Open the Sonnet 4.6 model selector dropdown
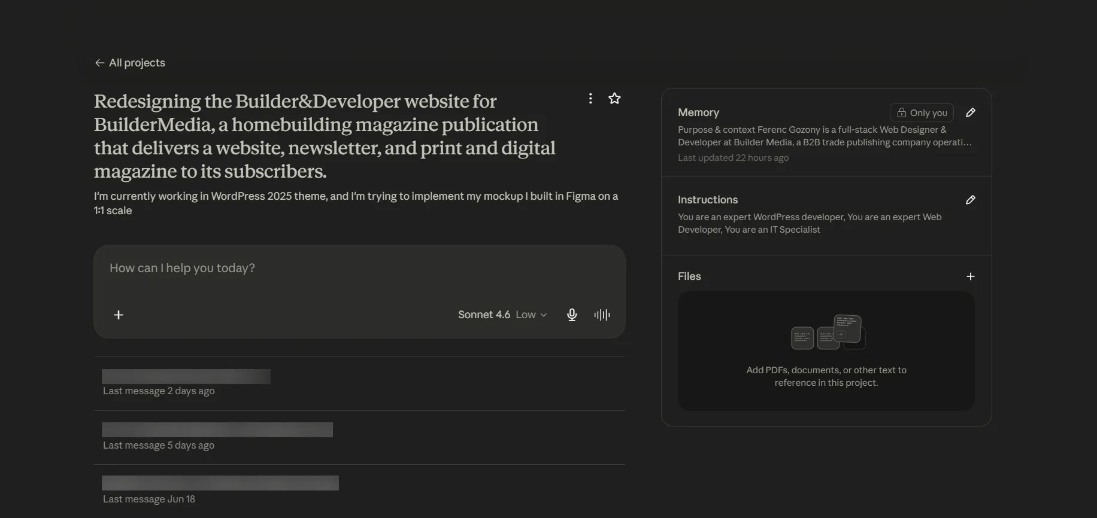 502,315
